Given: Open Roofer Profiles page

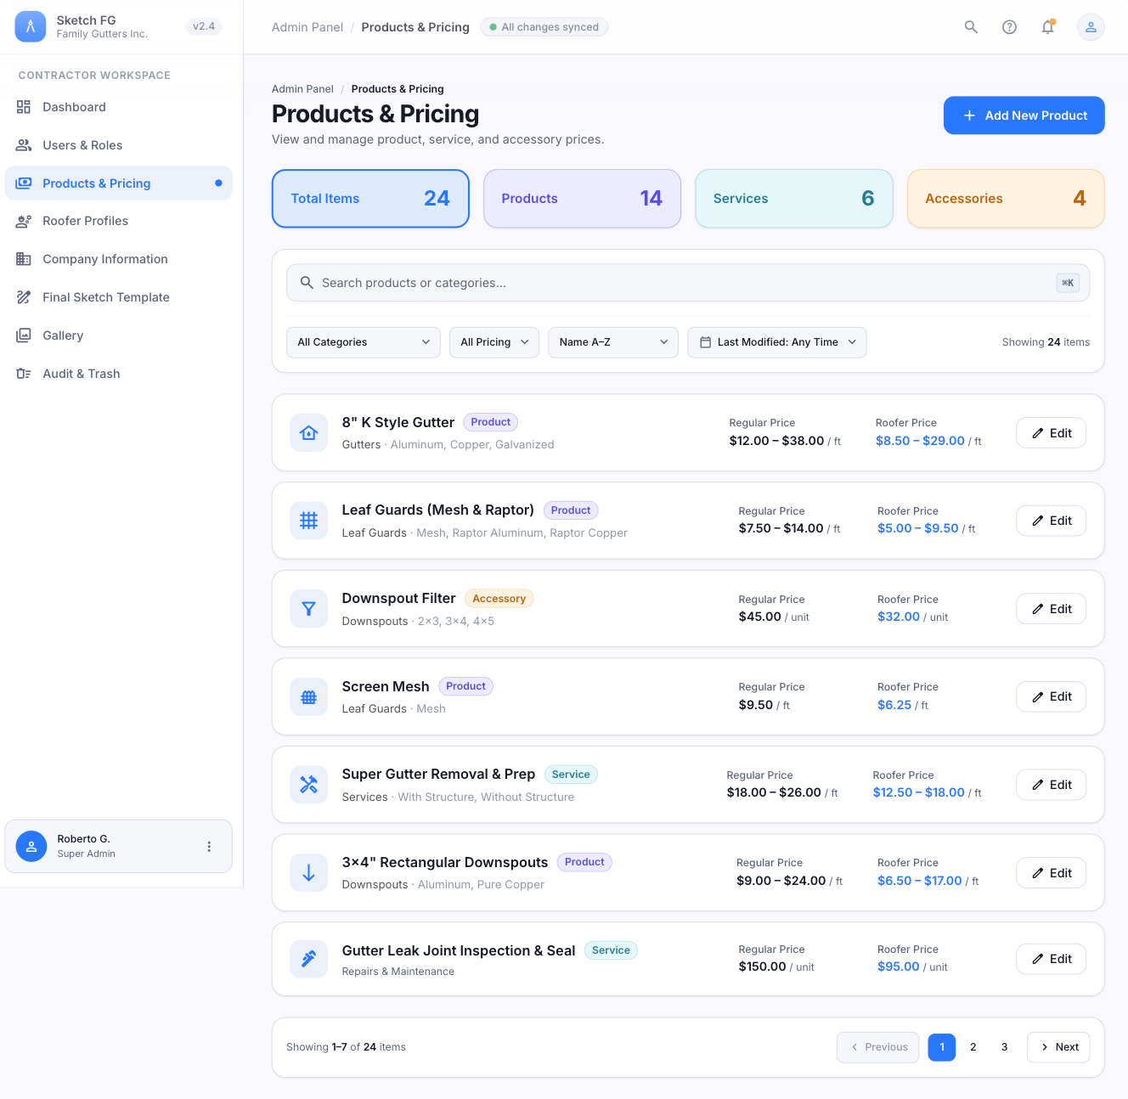Looking at the screenshot, I should pos(118,221).
